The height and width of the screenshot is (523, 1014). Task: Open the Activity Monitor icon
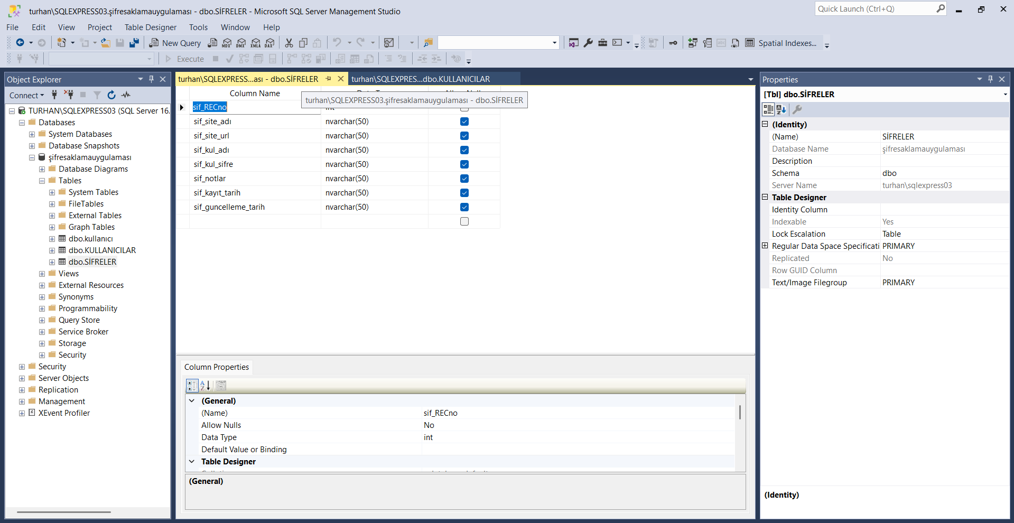pyautogui.click(x=389, y=43)
